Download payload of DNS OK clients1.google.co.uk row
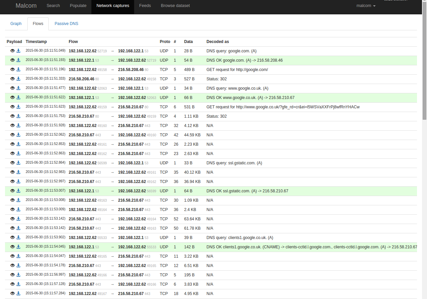The width and height of the screenshot is (427, 299). 18,247
